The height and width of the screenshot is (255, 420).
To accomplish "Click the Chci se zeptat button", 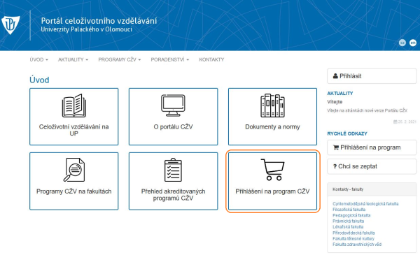I will (372, 166).
